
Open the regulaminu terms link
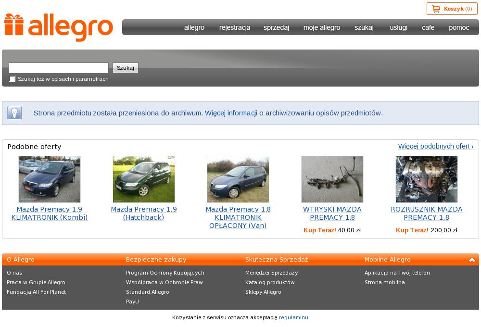(x=293, y=317)
